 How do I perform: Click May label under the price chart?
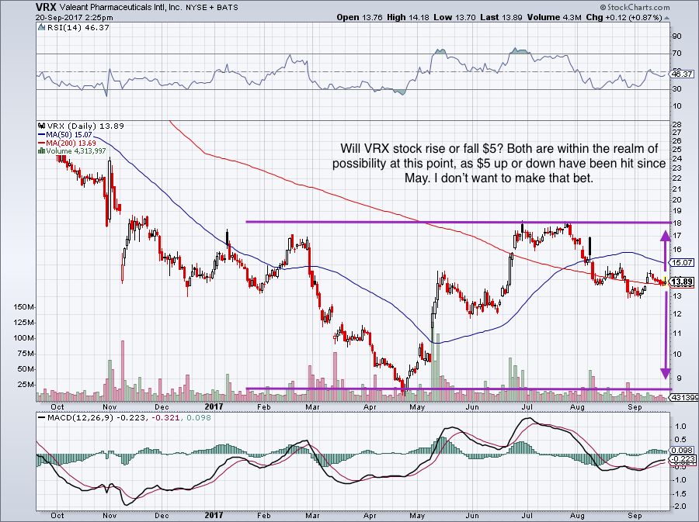click(418, 406)
